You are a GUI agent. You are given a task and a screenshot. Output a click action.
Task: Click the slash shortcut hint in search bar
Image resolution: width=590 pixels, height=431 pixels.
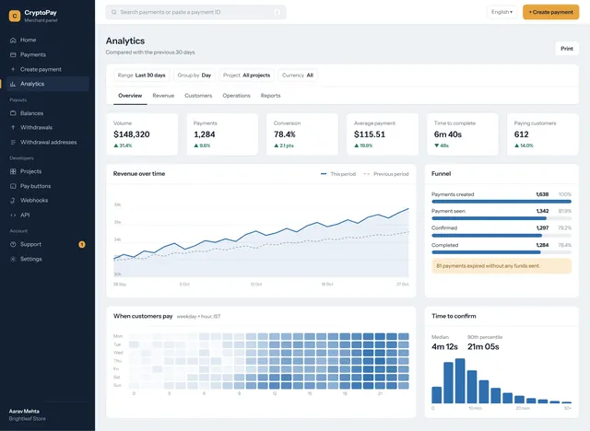click(x=277, y=12)
